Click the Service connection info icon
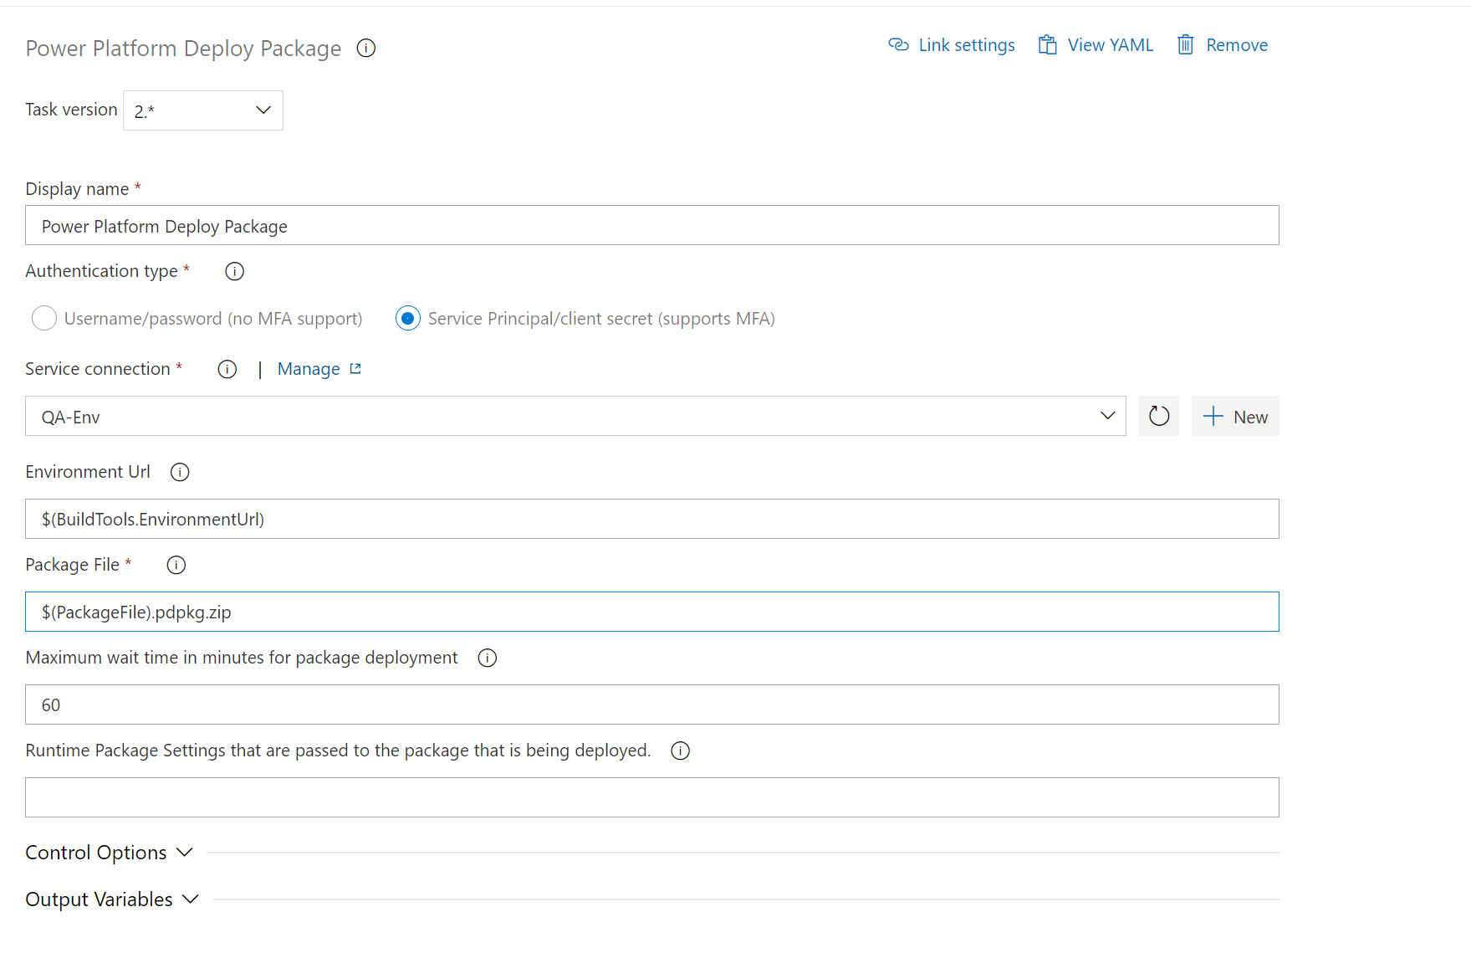Image resolution: width=1471 pixels, height=953 pixels. coord(226,368)
